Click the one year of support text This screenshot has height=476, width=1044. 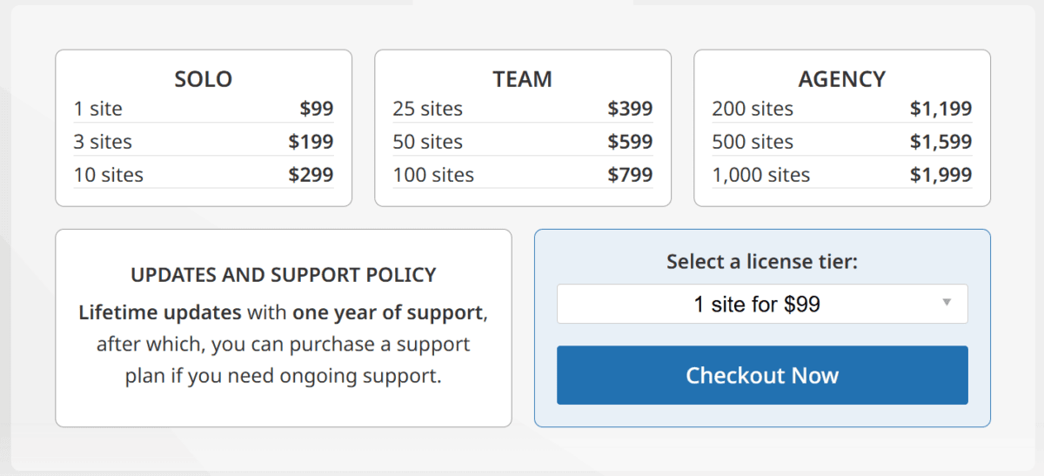tap(387, 312)
